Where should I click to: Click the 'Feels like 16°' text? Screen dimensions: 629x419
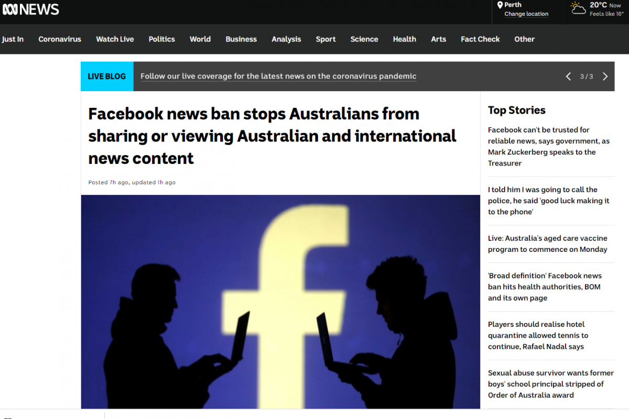[607, 14]
